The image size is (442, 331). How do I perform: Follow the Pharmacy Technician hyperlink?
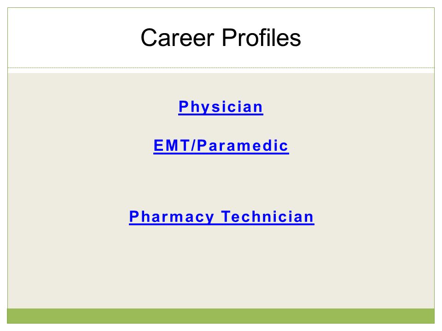pos(221,217)
